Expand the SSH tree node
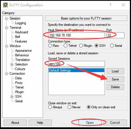The width and height of the screenshot is (131, 129). [x=12, y=97]
